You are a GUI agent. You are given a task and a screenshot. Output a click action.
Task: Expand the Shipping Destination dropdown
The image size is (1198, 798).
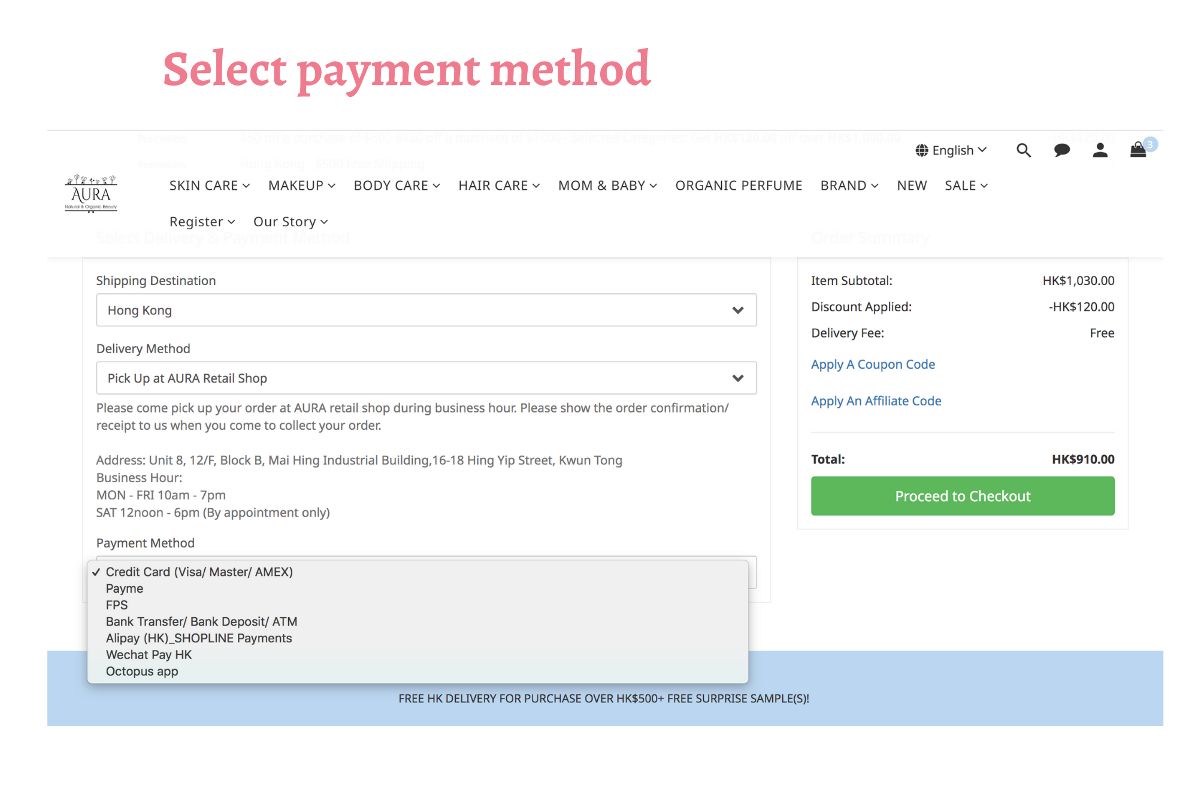[x=426, y=310]
